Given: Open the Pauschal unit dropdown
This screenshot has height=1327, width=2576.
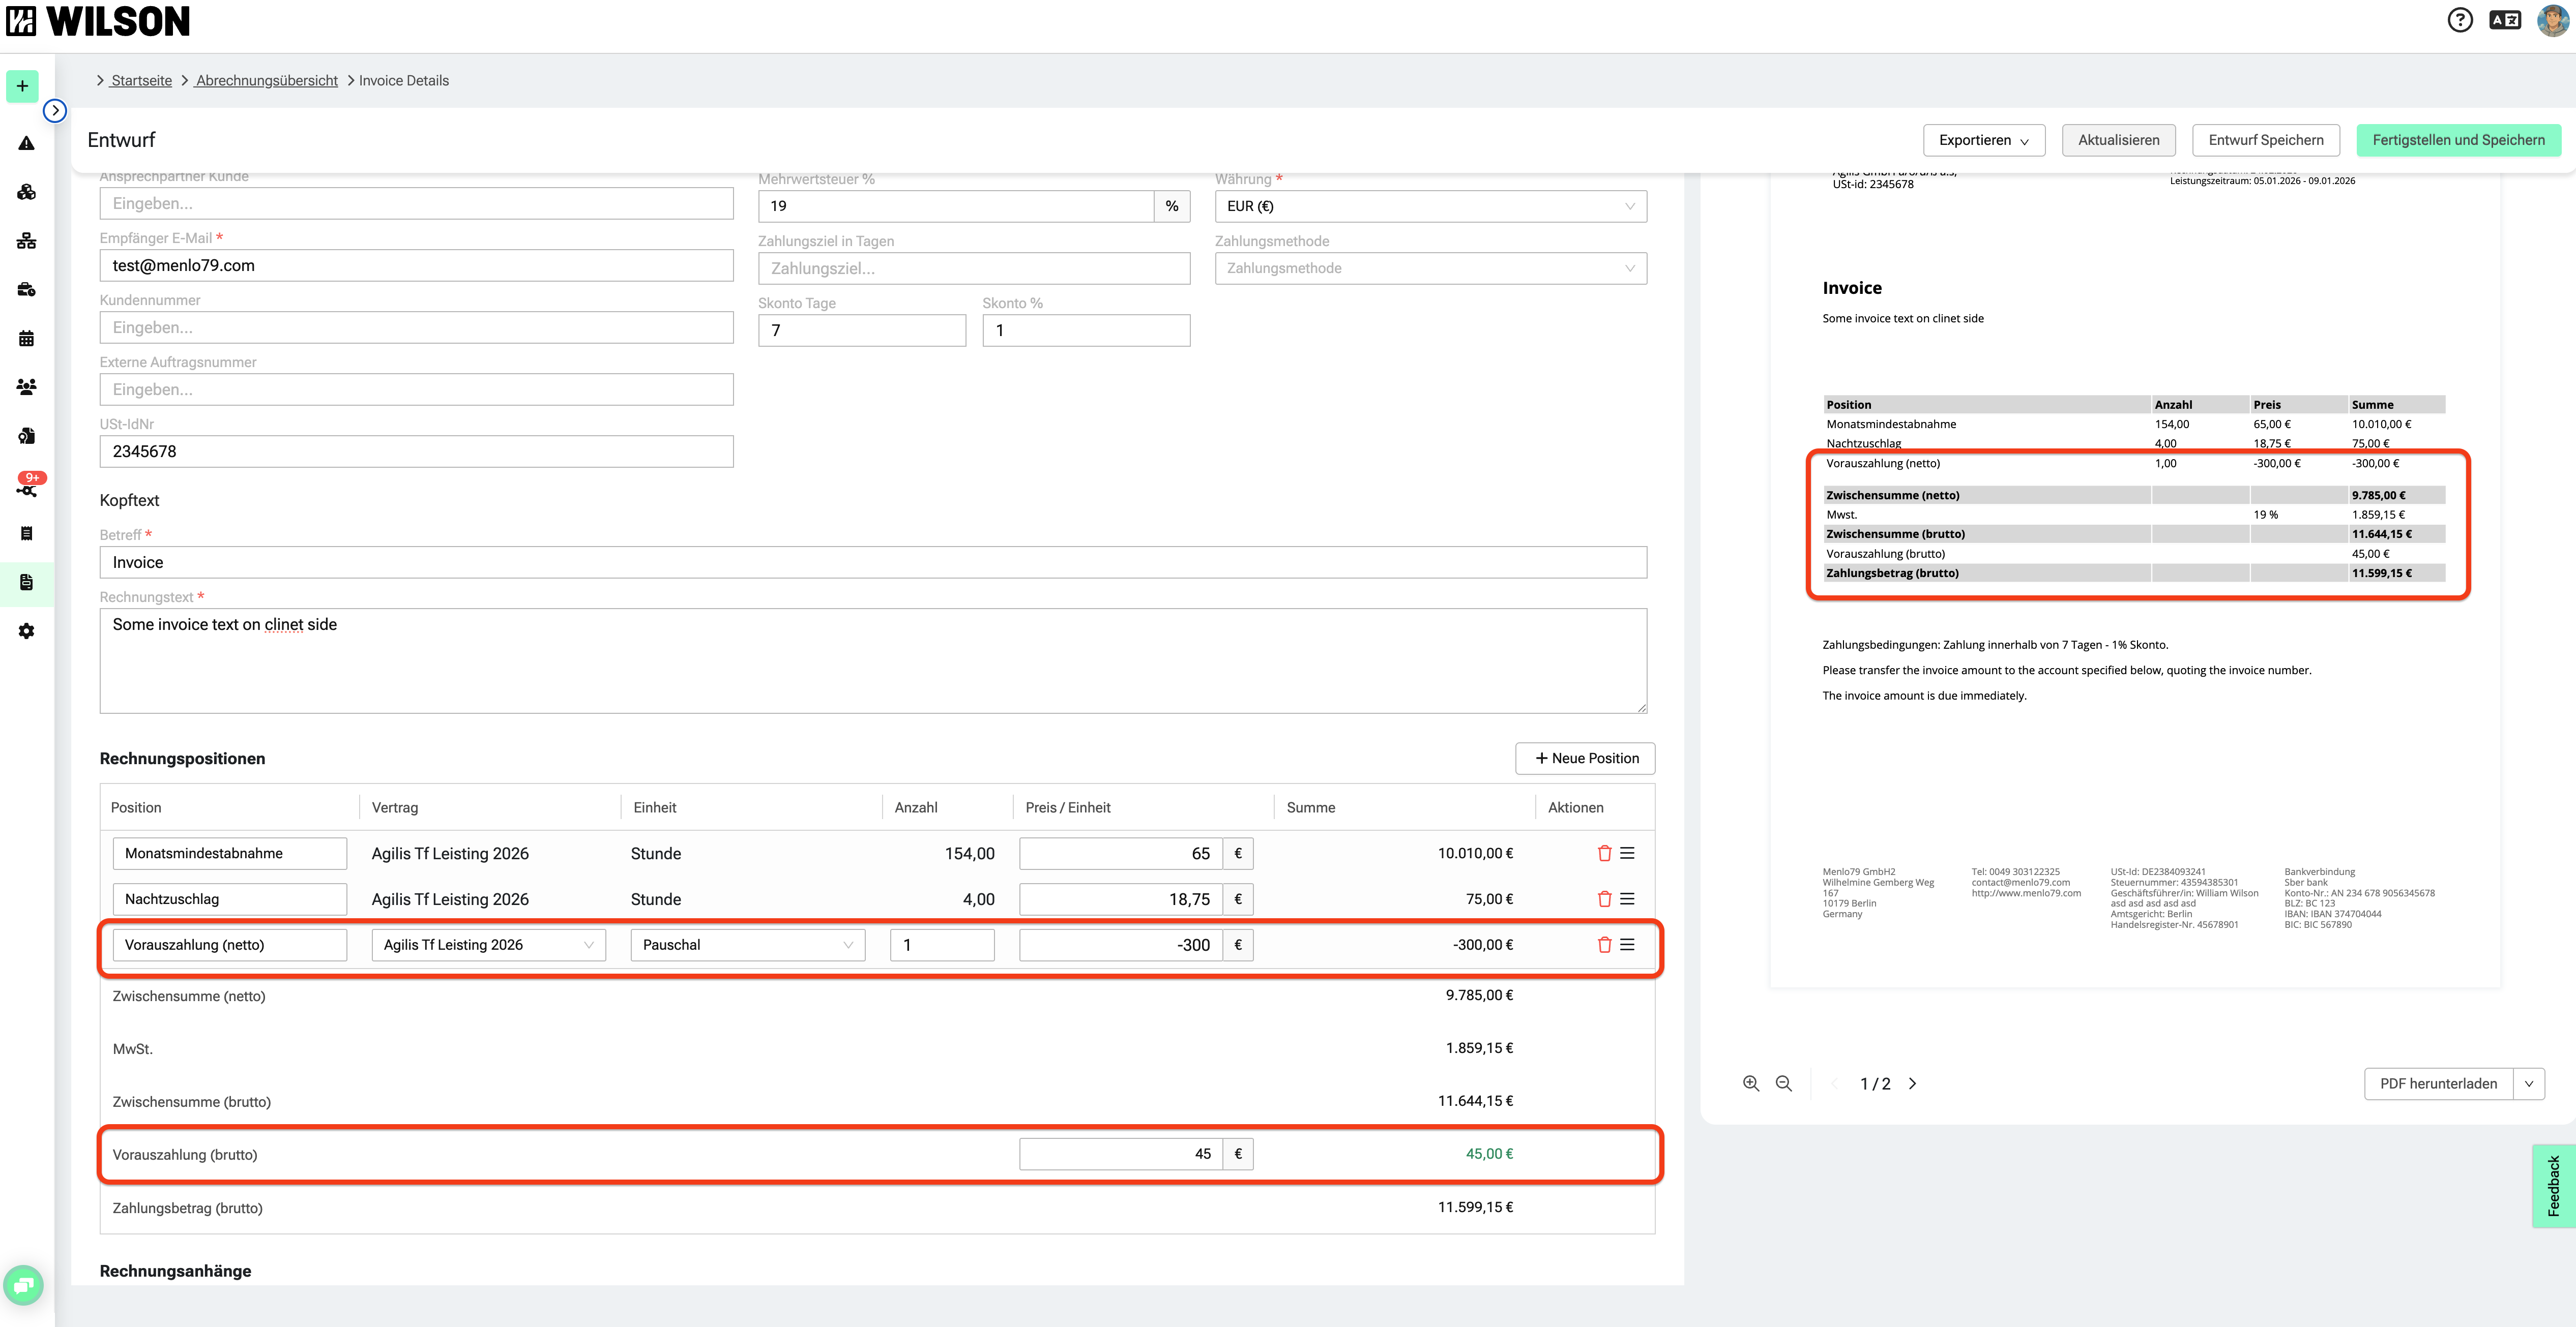Looking at the screenshot, I should 747,945.
